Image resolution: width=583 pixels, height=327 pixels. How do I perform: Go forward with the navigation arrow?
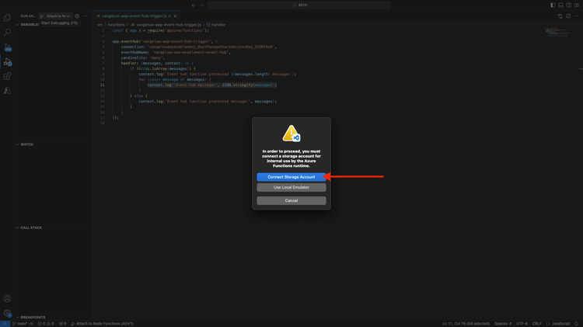(202, 5)
